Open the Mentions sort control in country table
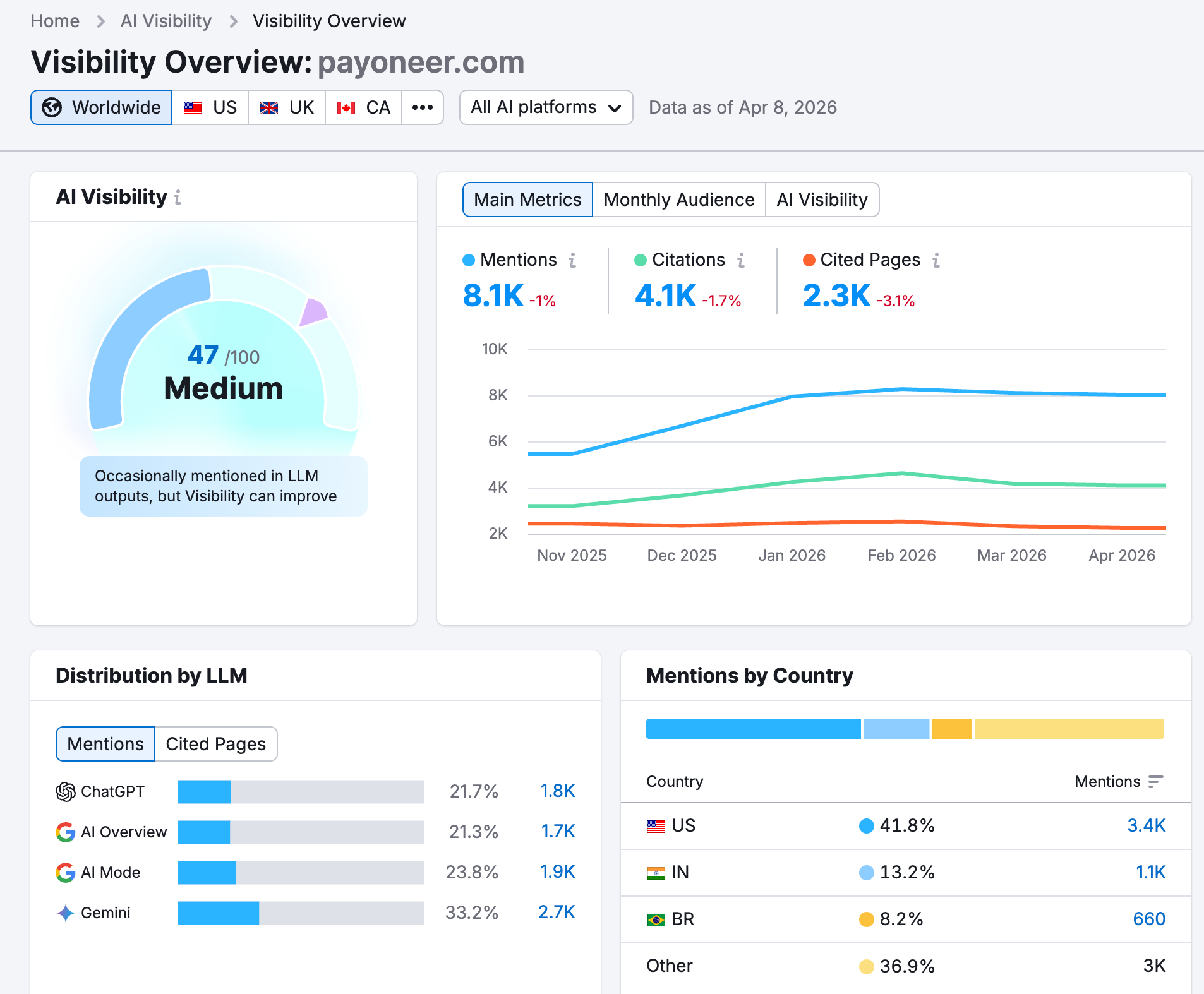The width and height of the screenshot is (1204, 994). 1155,782
